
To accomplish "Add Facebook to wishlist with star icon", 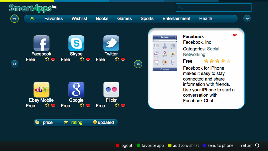I will [47, 59].
